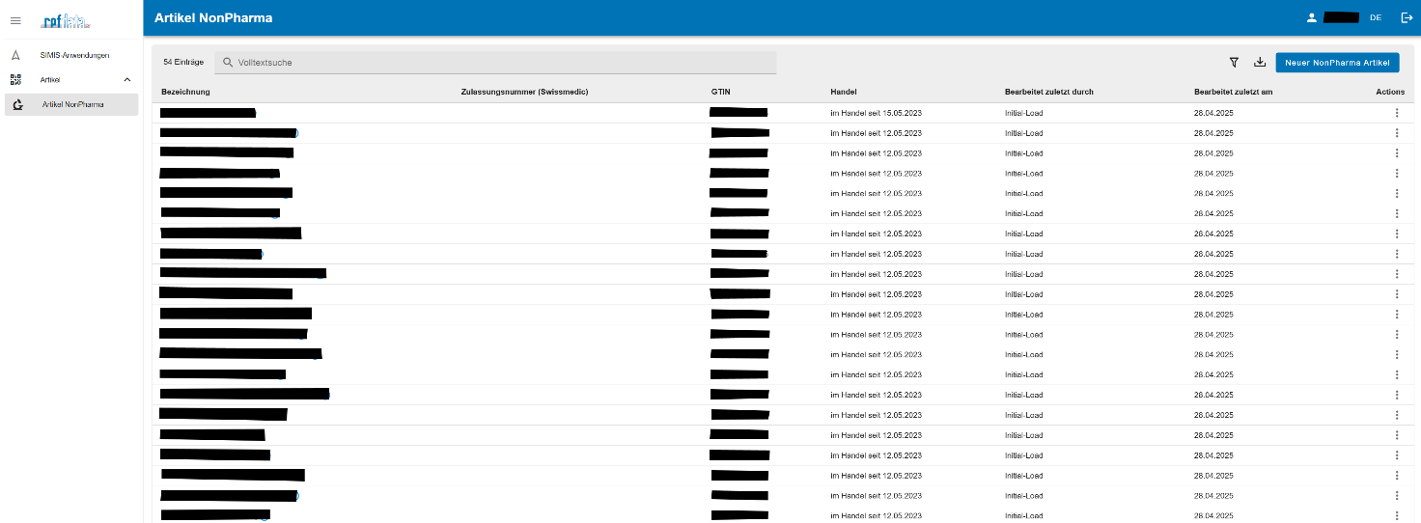Viewport: 1421px width, 523px height.
Task: Sort by Bezeichnung column header
Action: [x=185, y=92]
